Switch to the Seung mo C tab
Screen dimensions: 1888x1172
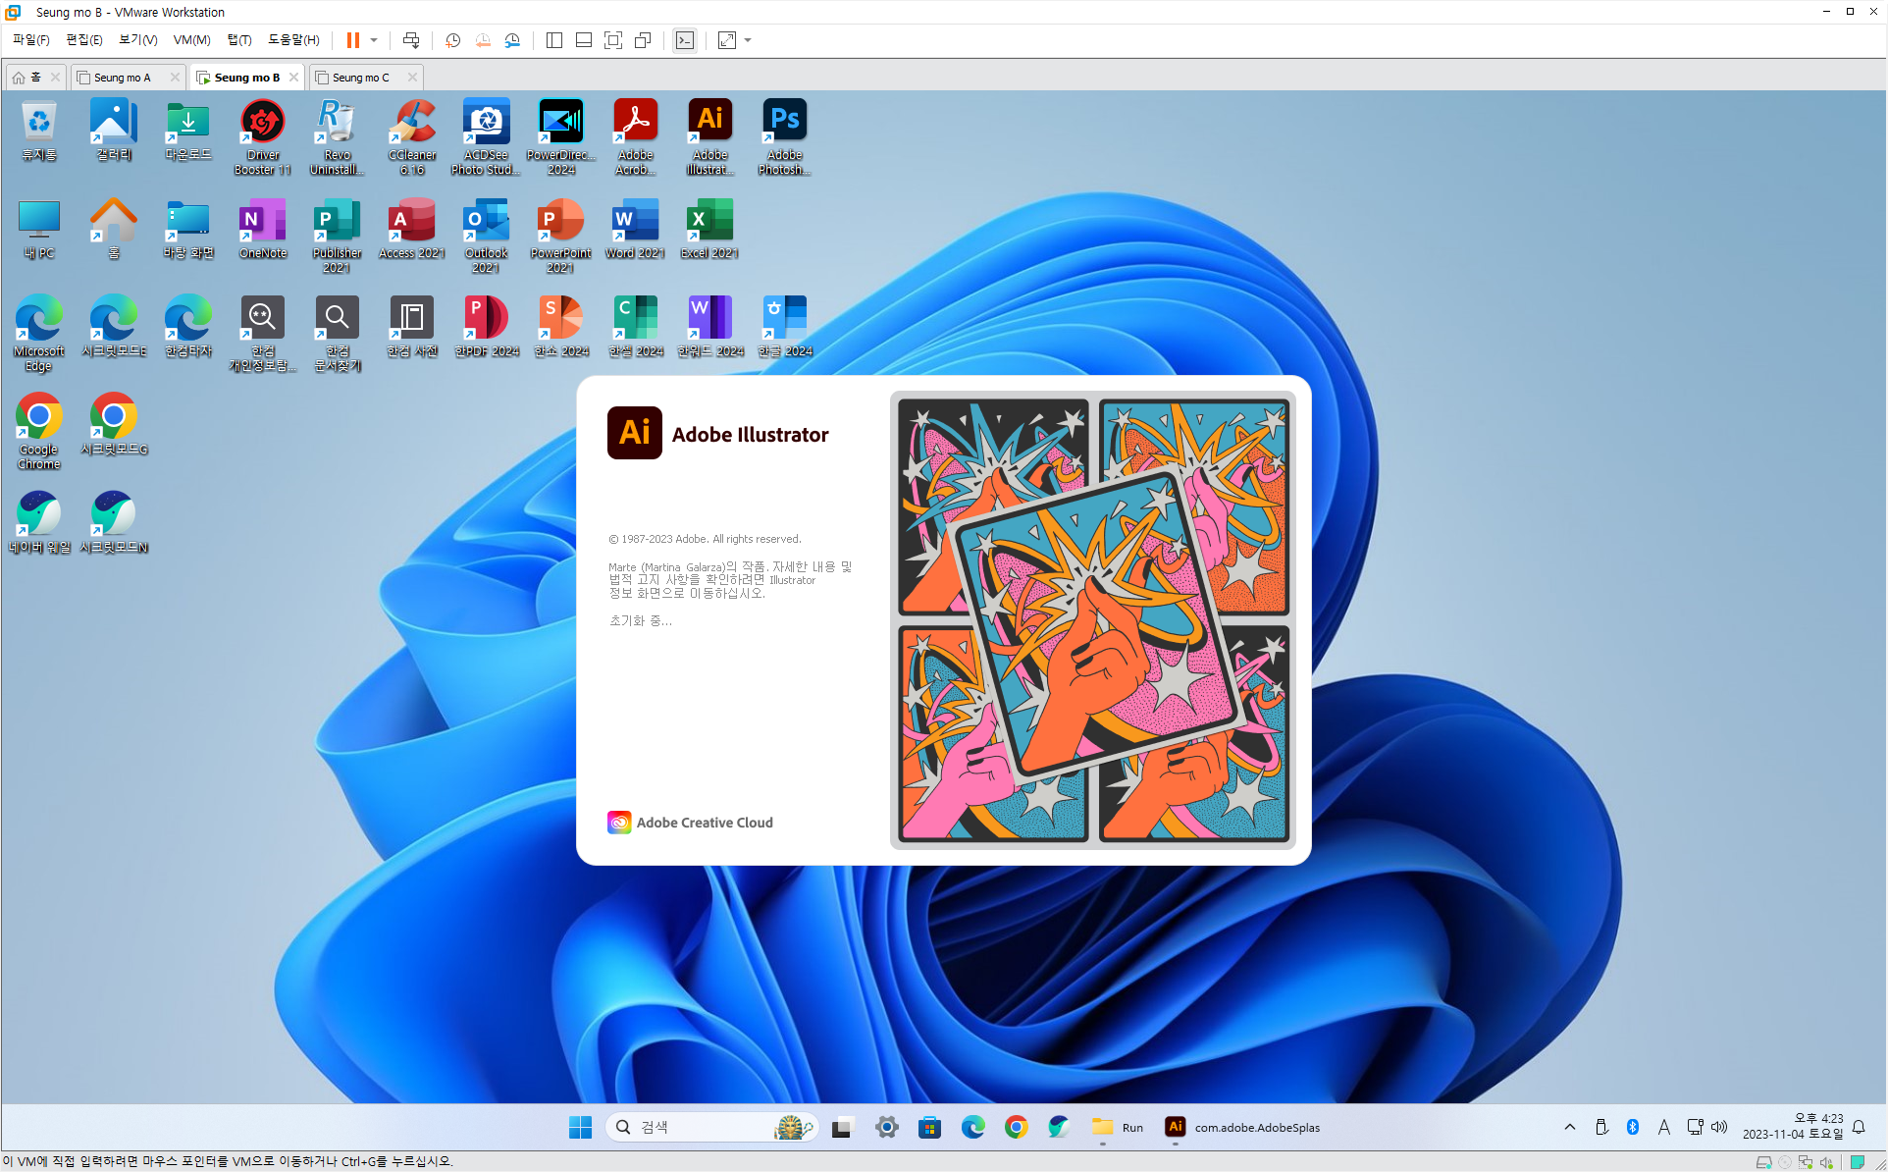(x=360, y=78)
